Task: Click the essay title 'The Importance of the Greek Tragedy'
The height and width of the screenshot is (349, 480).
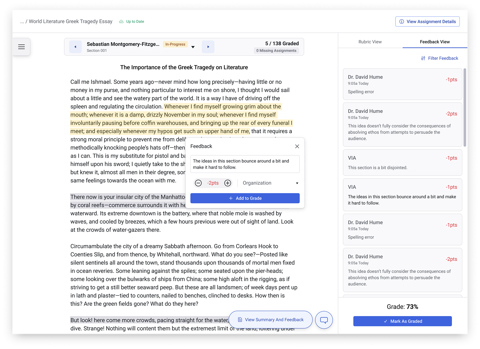Action: point(184,67)
